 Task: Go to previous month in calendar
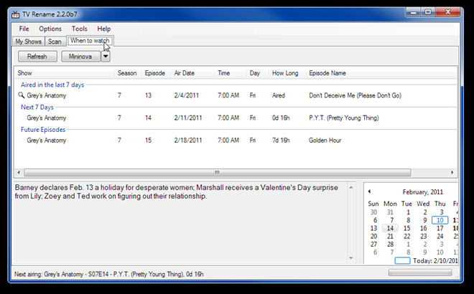369,191
